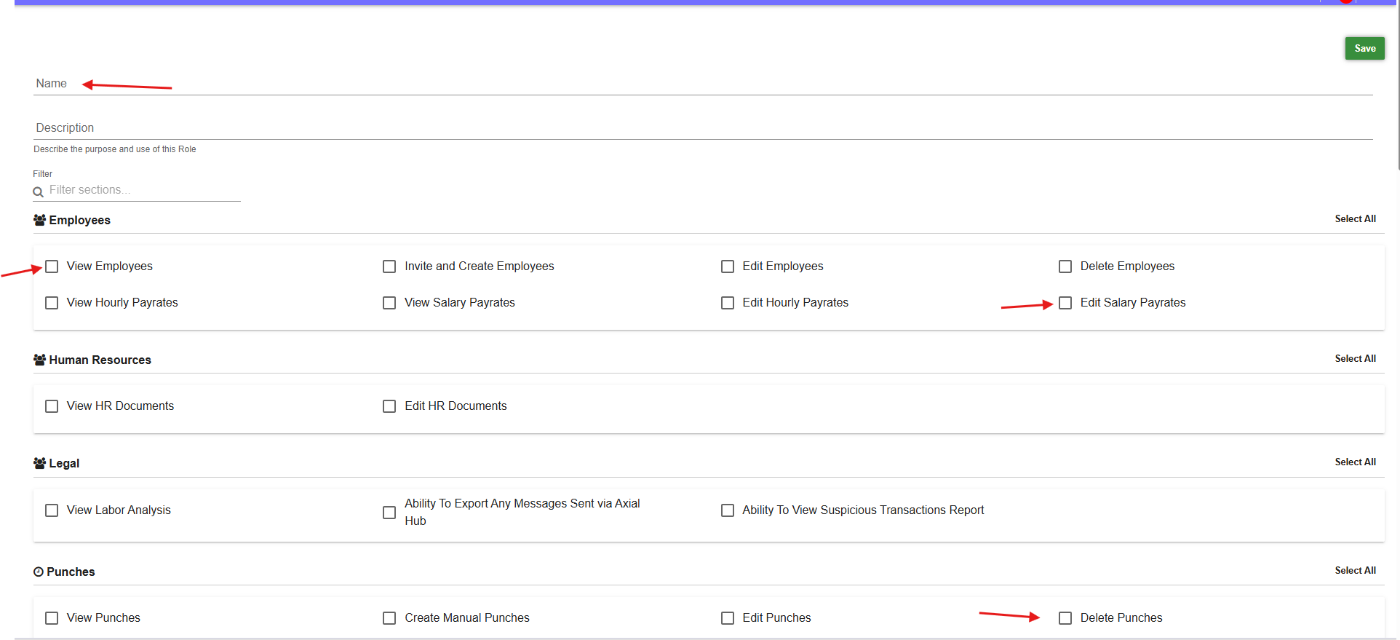Click the Description text field

coord(702,128)
